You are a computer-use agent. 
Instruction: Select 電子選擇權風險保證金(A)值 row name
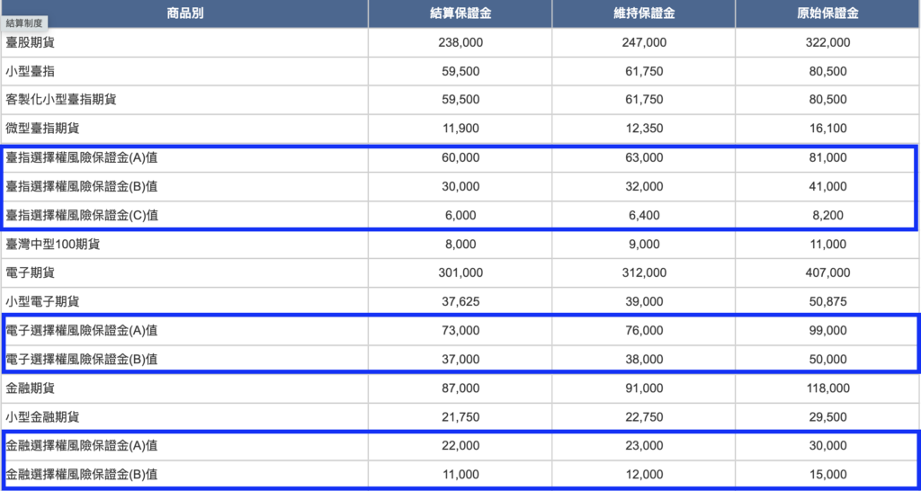click(82, 331)
